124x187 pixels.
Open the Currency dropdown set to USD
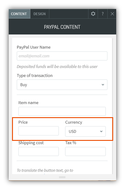click(85, 131)
